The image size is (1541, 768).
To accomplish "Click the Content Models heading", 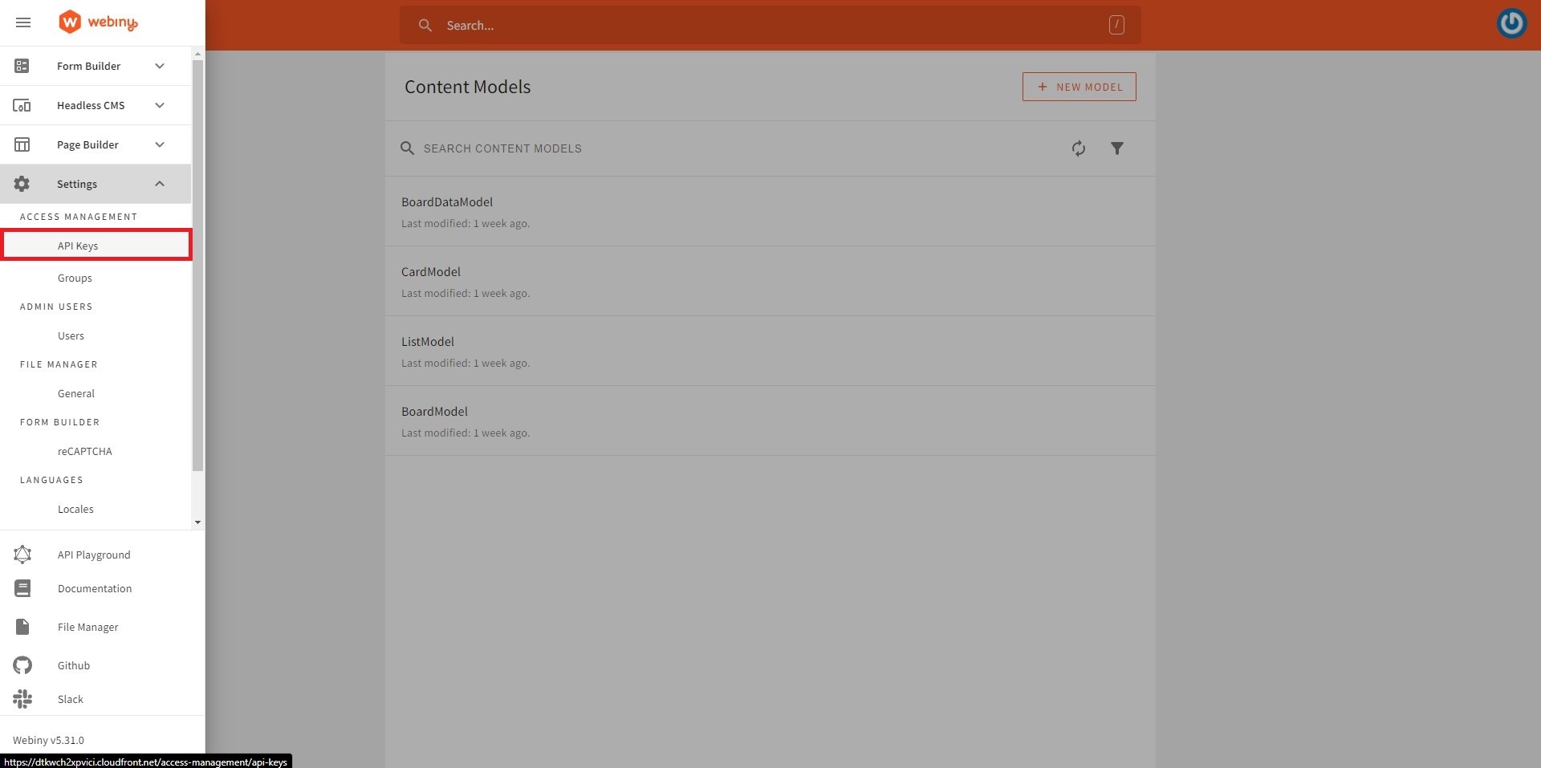I will click(468, 87).
